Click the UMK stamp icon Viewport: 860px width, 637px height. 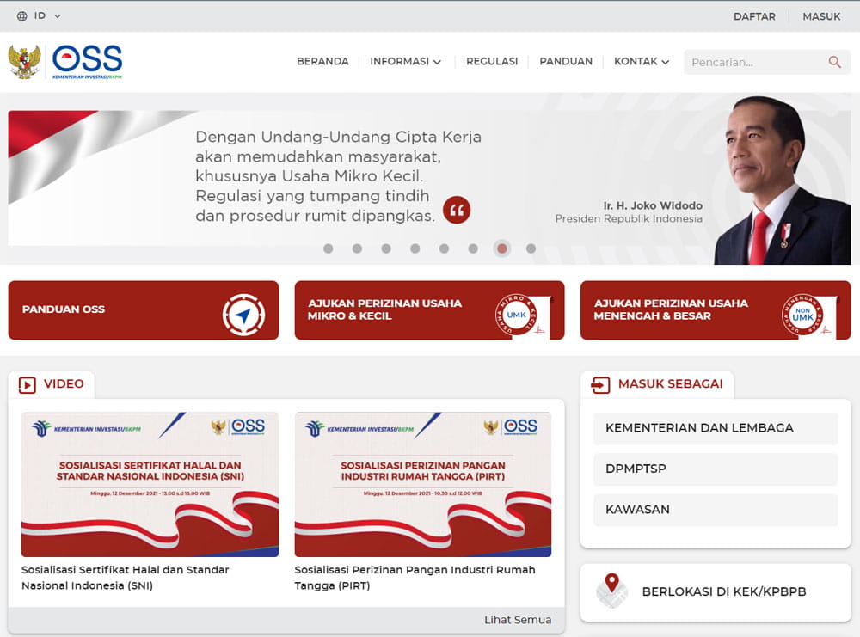click(517, 315)
